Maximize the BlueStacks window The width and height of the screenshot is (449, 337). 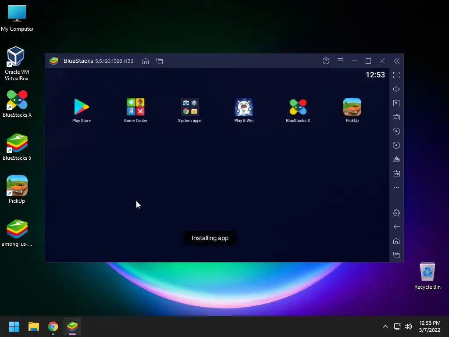tap(368, 61)
